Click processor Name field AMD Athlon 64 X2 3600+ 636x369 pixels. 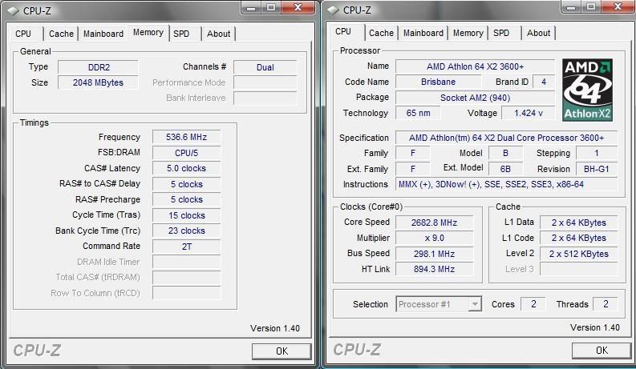[475, 66]
